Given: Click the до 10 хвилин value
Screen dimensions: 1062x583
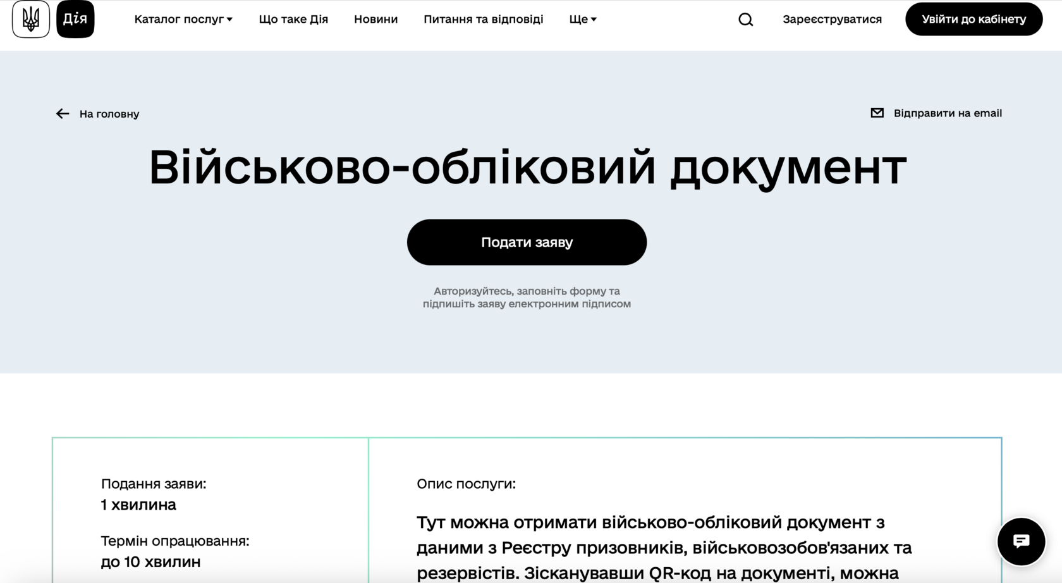Looking at the screenshot, I should 150,562.
